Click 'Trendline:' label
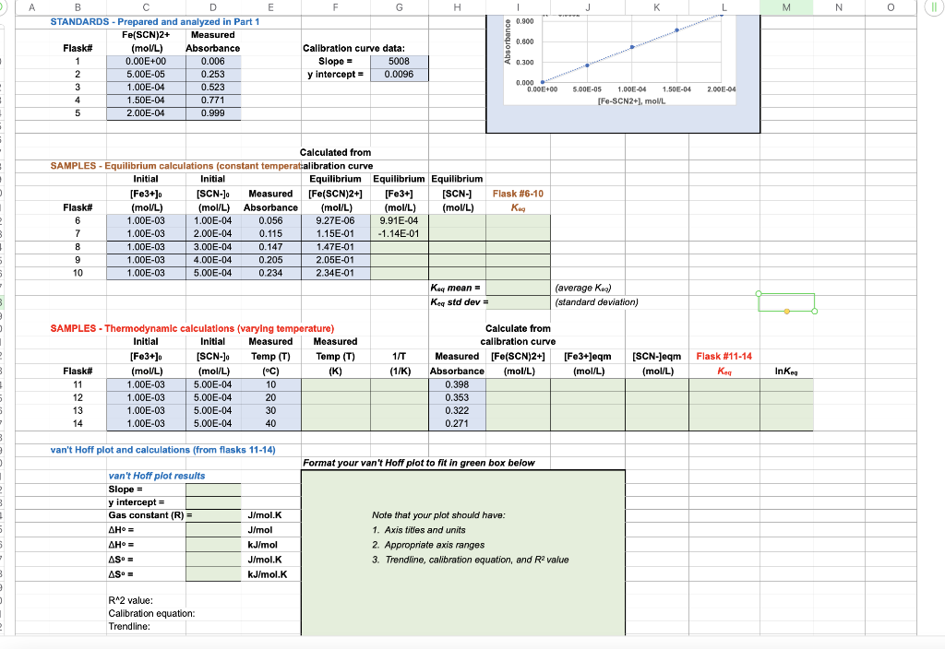945x649 pixels. pyautogui.click(x=129, y=627)
